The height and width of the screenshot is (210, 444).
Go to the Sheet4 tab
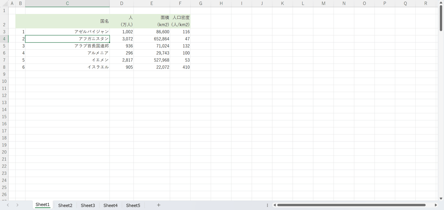tap(110, 205)
